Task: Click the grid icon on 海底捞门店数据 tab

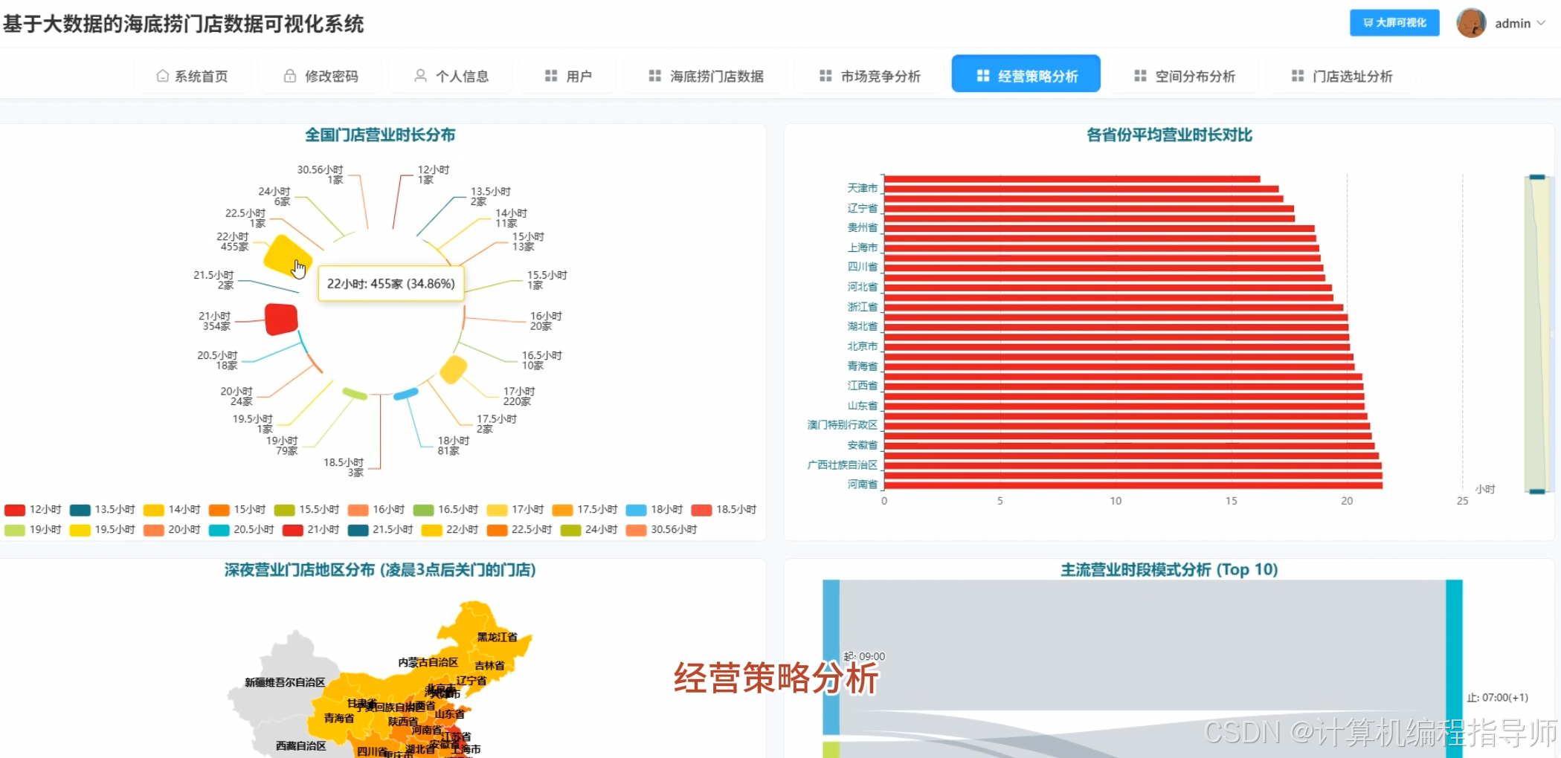Action: 654,75
